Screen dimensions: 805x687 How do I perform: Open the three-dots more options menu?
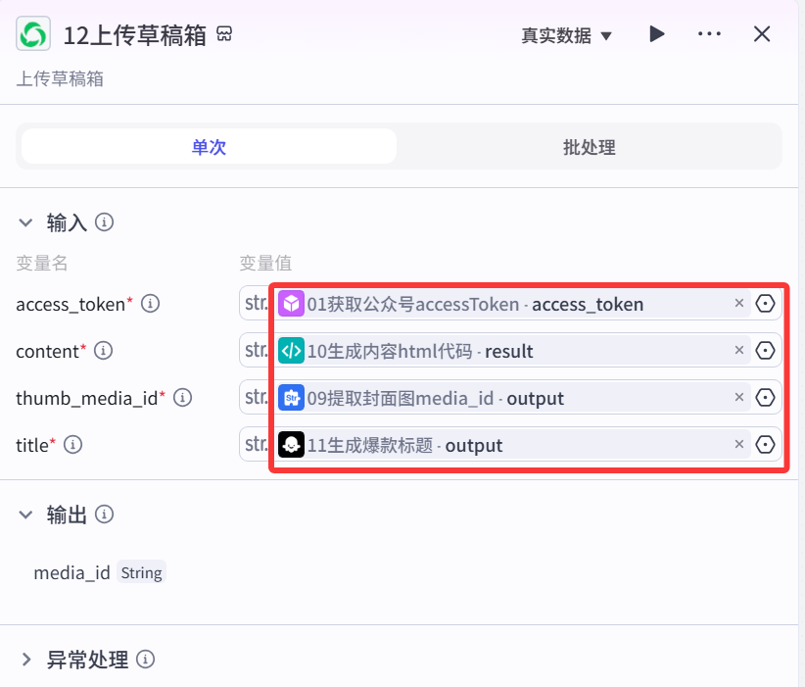tap(709, 34)
